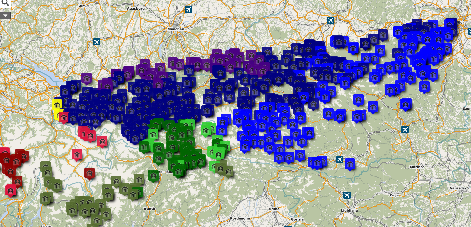Click the Varaždin city label
471x227 pixels.
(458, 188)
